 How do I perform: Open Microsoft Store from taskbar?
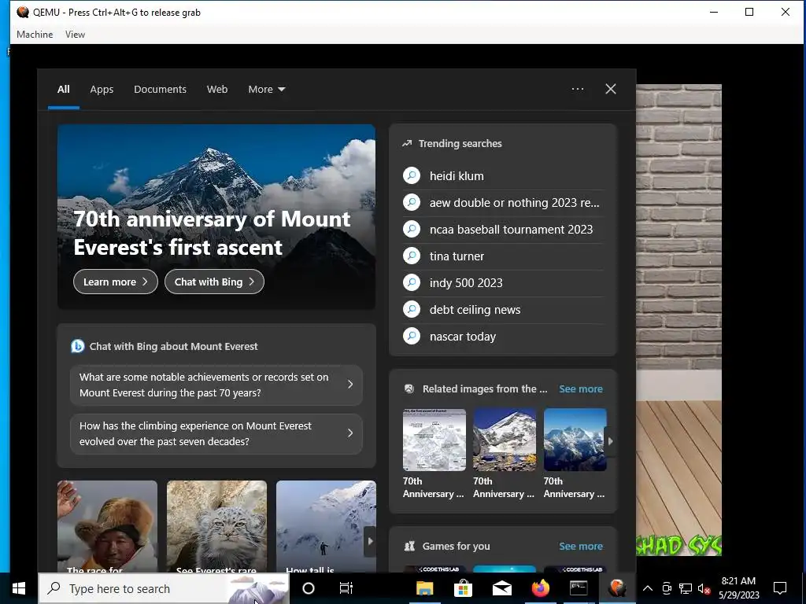(463, 588)
